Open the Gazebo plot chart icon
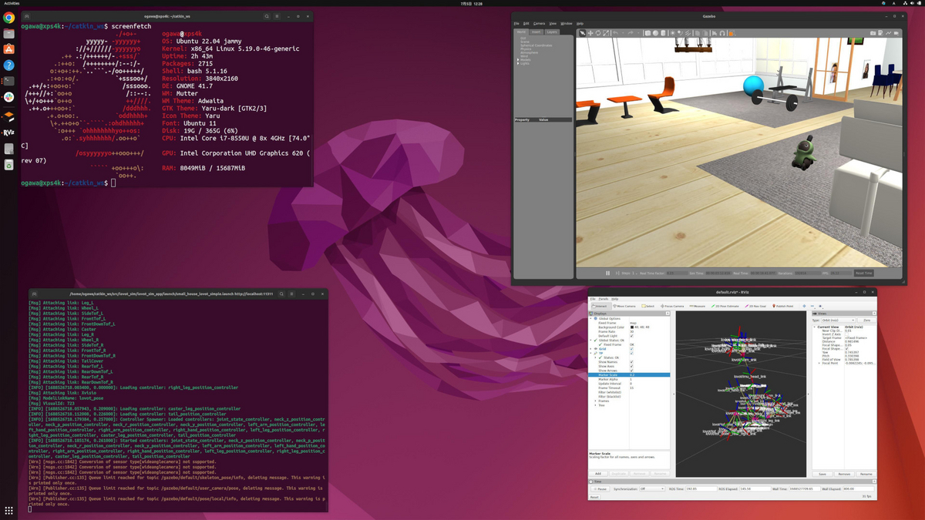Viewport: 925px width, 520px height. pyautogui.click(x=889, y=33)
